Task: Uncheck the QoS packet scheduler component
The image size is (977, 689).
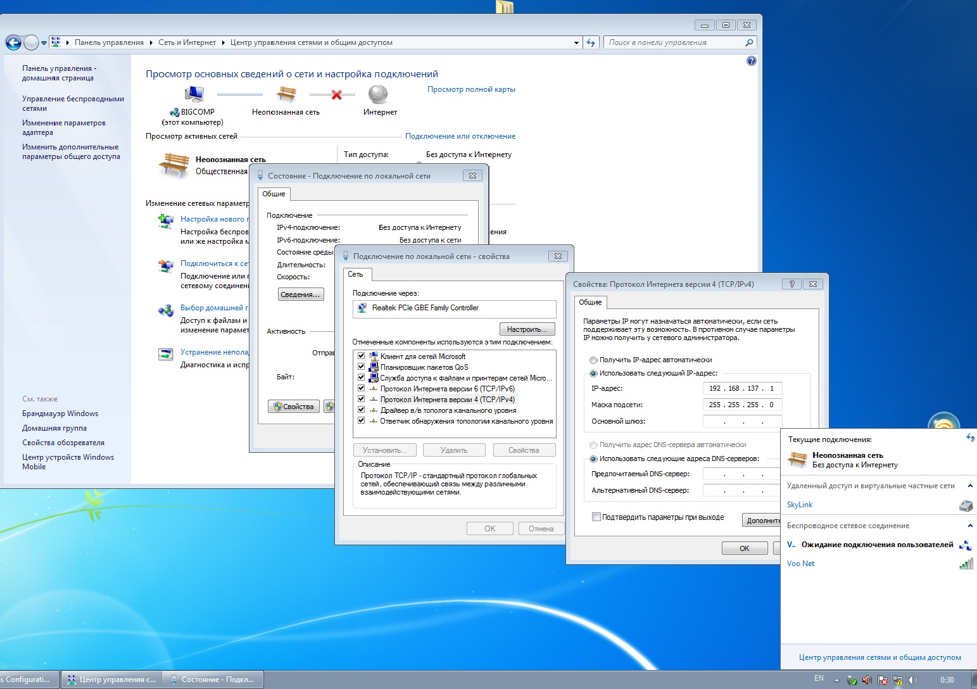Action: coord(362,367)
